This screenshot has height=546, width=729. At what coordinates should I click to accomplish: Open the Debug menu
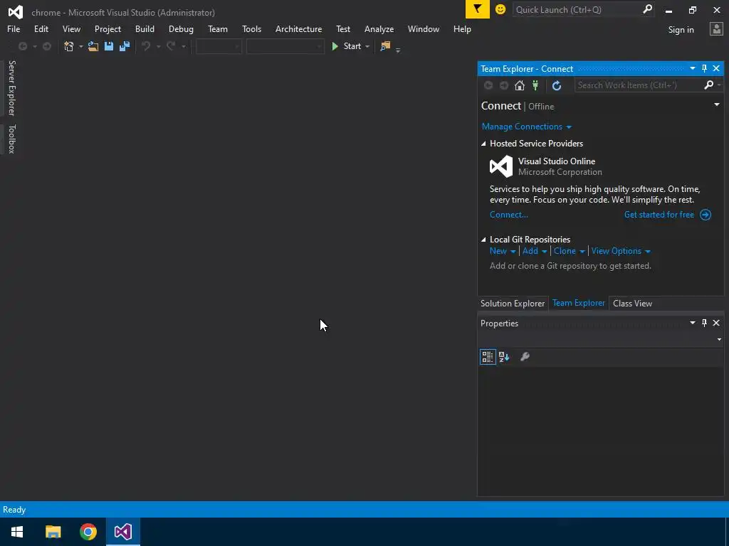click(181, 29)
